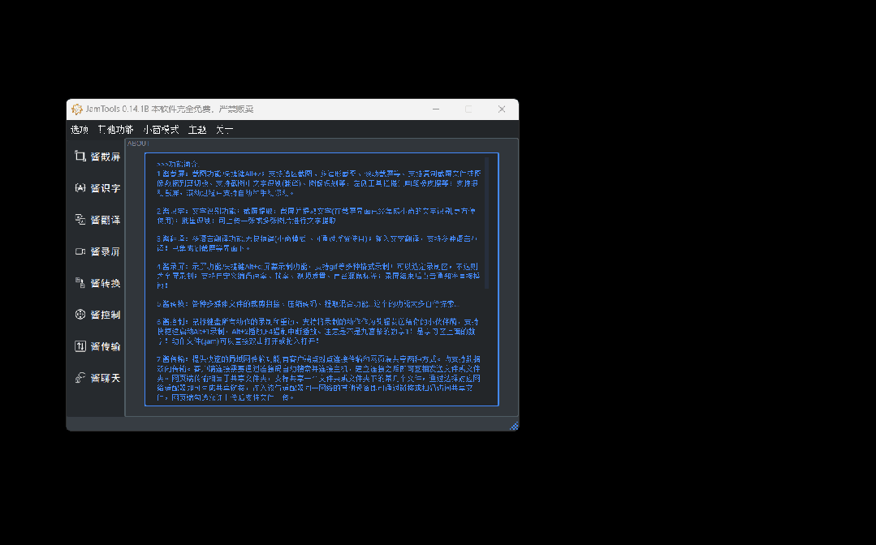Open the 酱截屏 screenshot tool
The image size is (876, 545).
(x=97, y=157)
